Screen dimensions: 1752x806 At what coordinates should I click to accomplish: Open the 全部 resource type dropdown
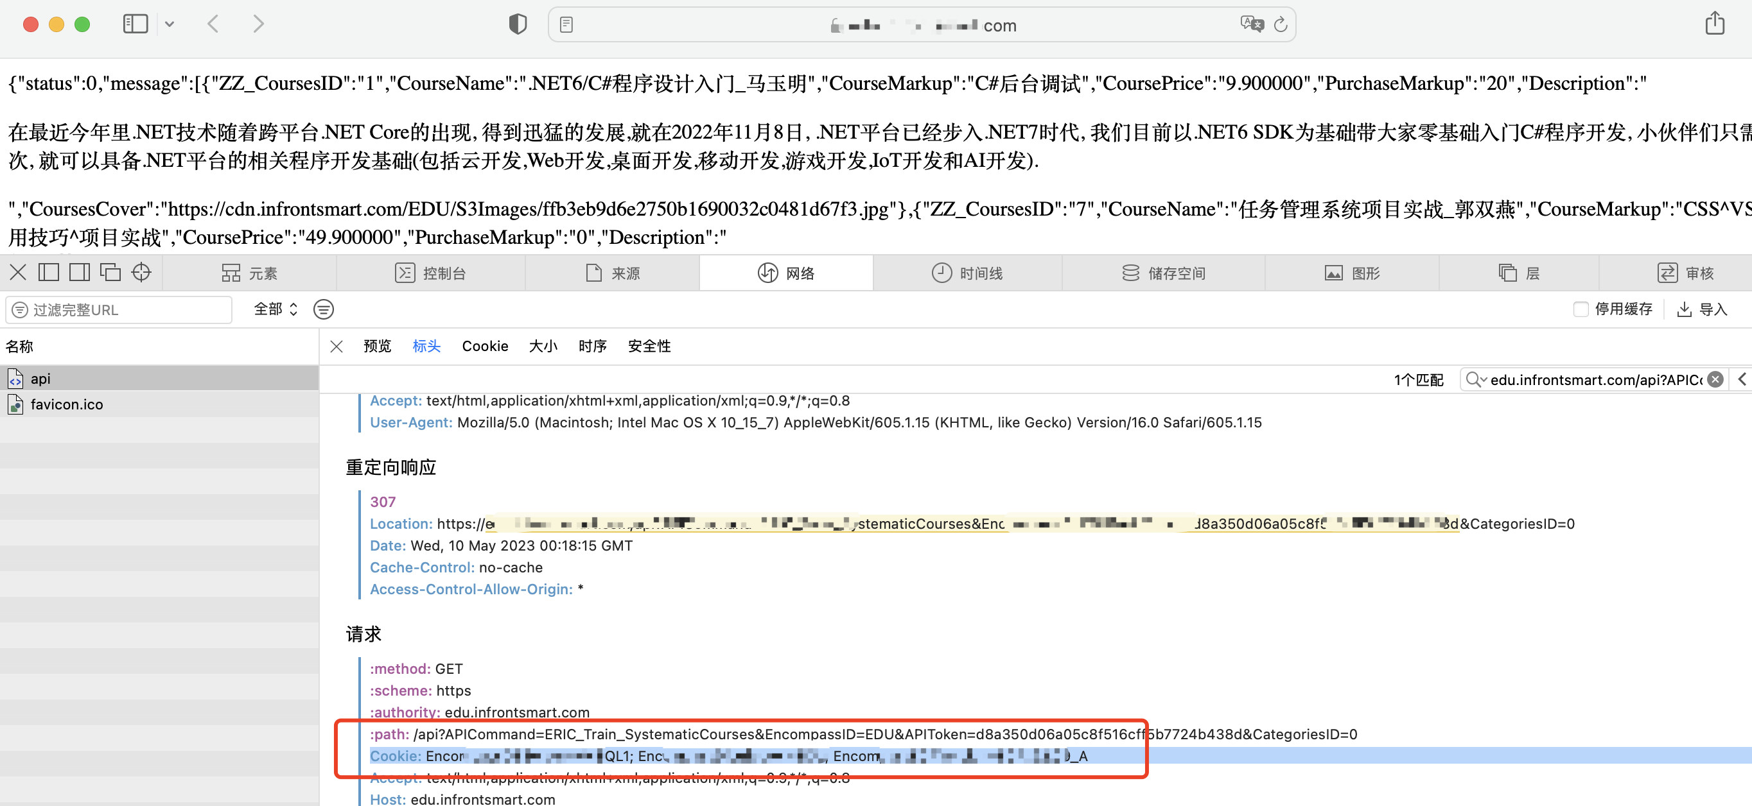276,309
